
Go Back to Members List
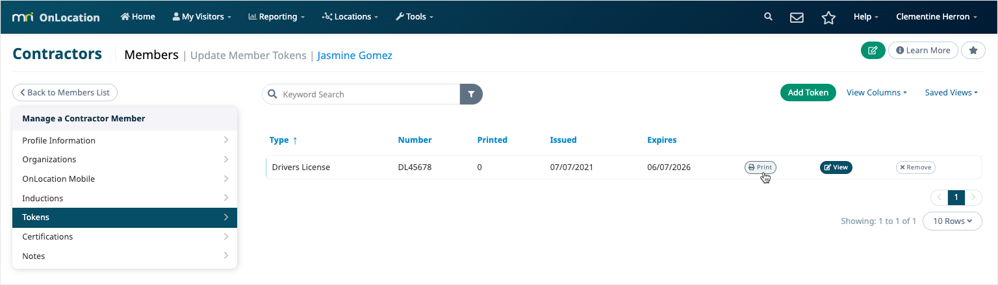click(x=65, y=92)
